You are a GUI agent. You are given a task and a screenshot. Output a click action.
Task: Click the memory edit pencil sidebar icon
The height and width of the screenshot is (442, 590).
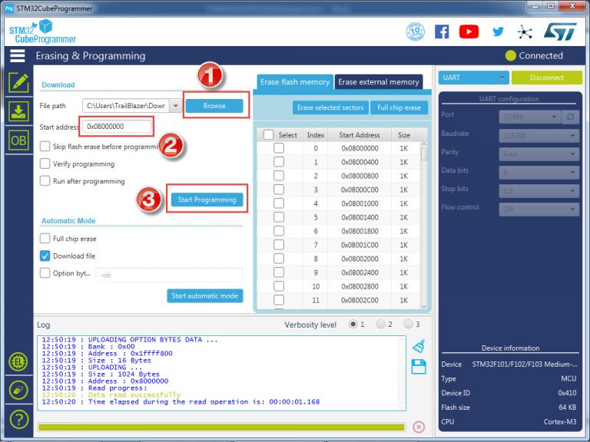click(18, 83)
